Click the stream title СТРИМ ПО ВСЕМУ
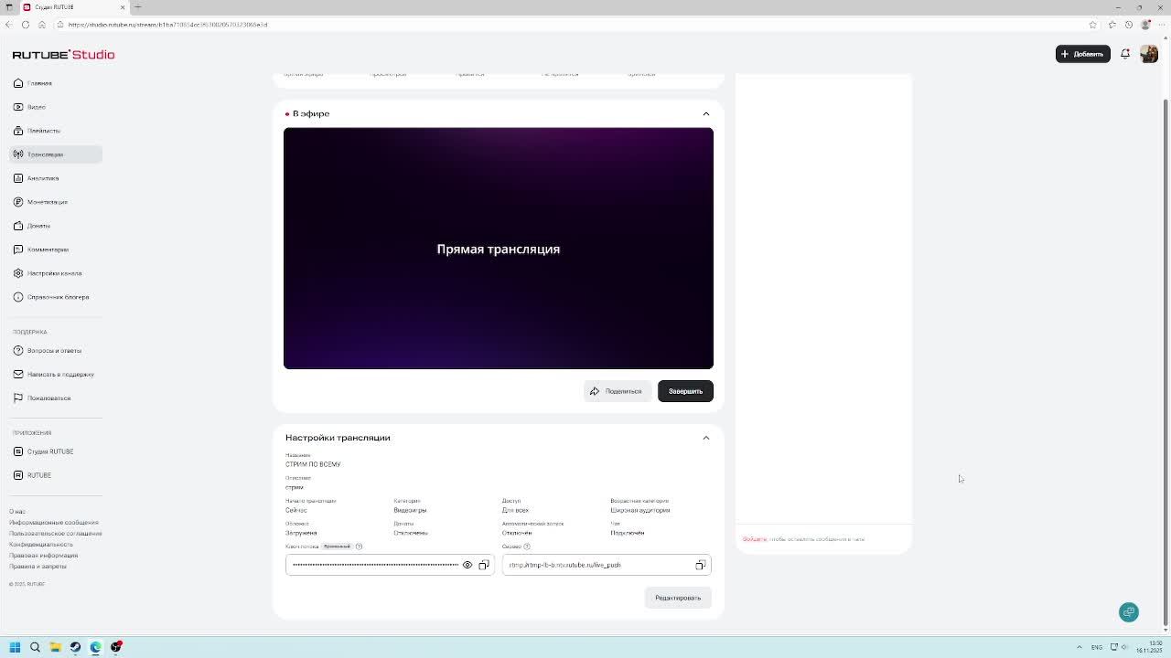1171x658 pixels. tap(313, 464)
